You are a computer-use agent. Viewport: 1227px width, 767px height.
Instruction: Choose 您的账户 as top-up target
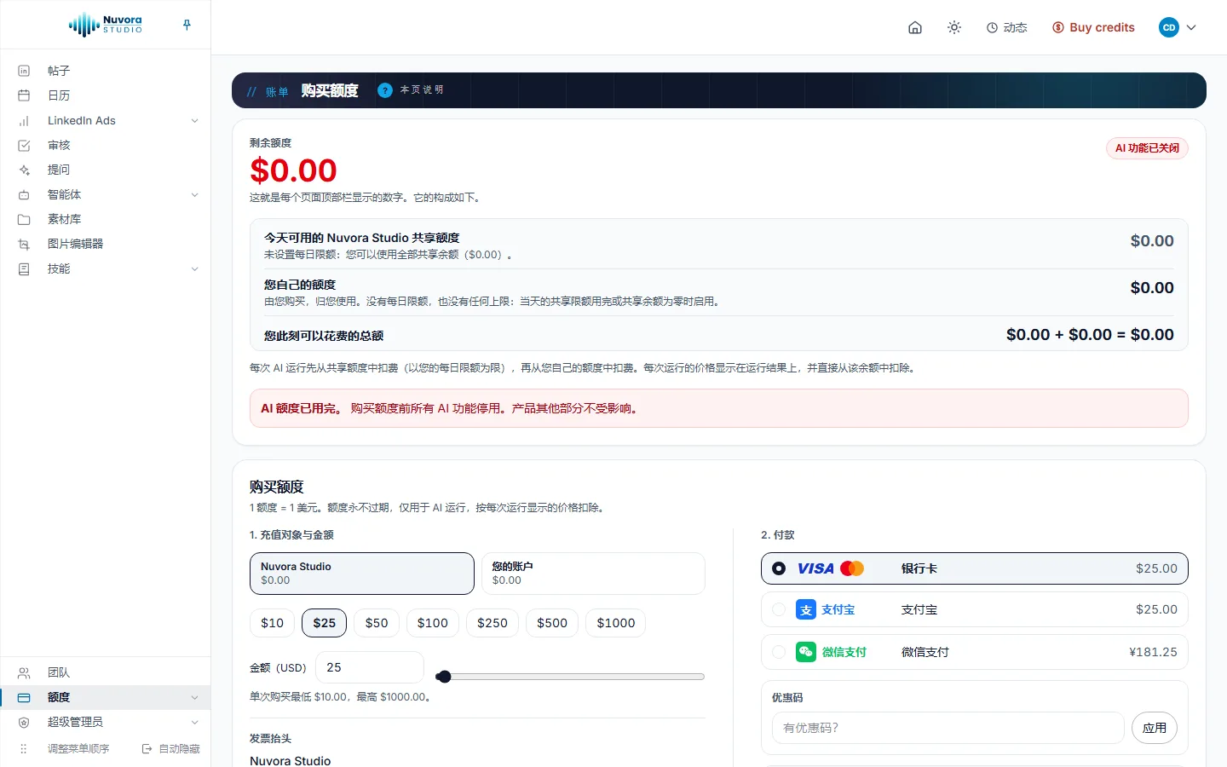point(593,574)
